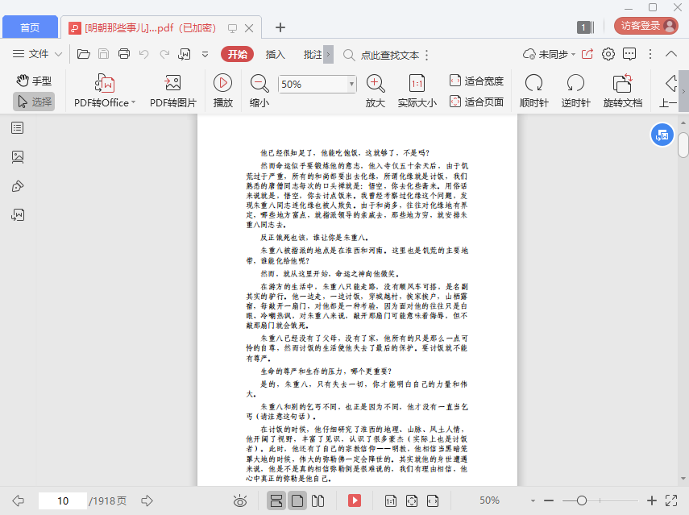Click the save icon in quick toolbar
Viewport: 689px width, 515px height.
(x=103, y=54)
